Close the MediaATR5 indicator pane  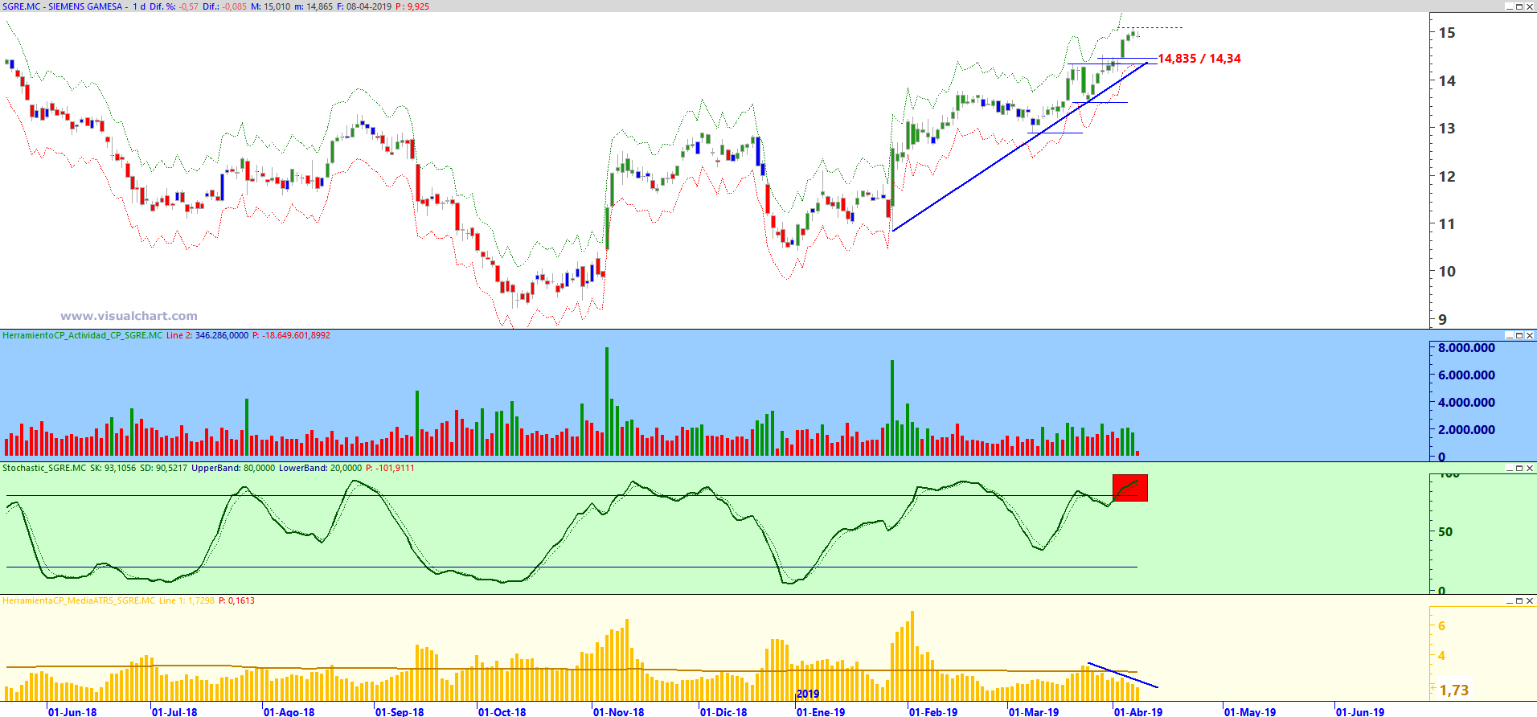(x=1530, y=600)
